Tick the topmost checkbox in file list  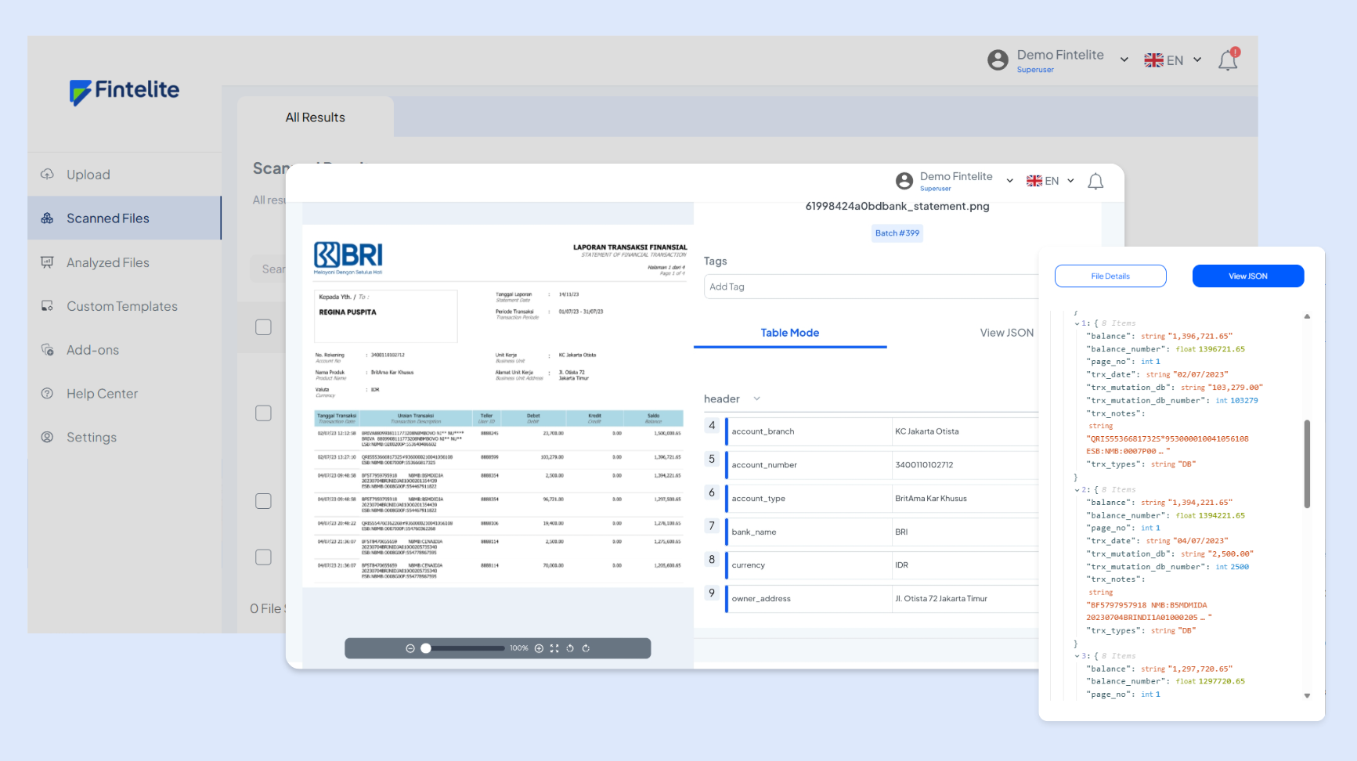pos(263,327)
